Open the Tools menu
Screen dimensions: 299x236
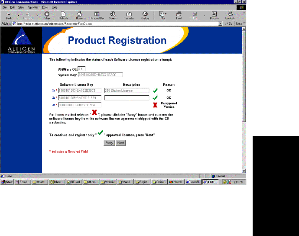click(x=45, y=7)
